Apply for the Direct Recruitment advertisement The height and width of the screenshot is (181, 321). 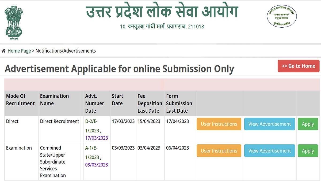[x=308, y=124]
